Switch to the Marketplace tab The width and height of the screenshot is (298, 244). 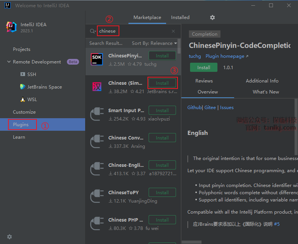pos(147,17)
